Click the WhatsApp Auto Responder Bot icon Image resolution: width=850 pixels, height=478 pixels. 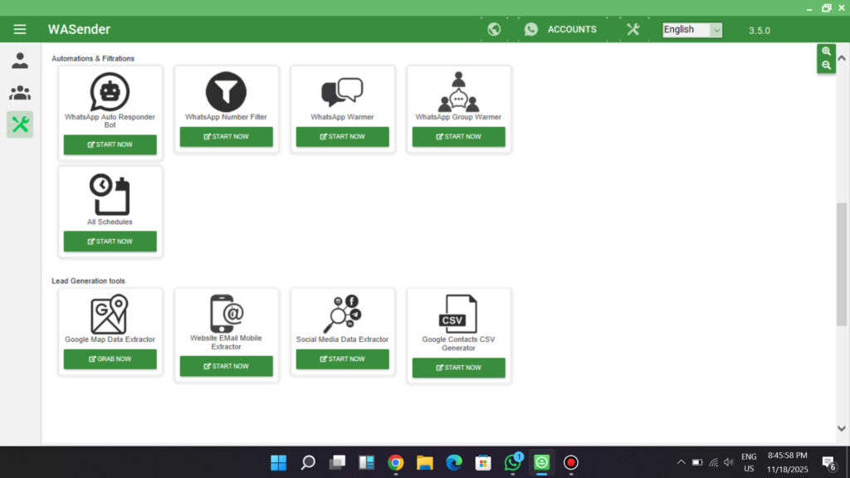coord(110,91)
